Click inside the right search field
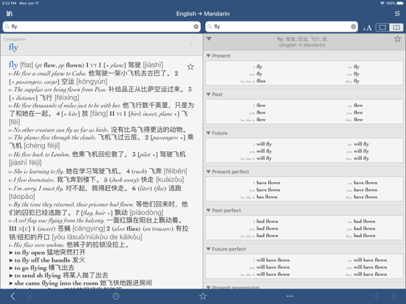Image resolution: width=406 pixels, height=304 pixels. click(282, 26)
